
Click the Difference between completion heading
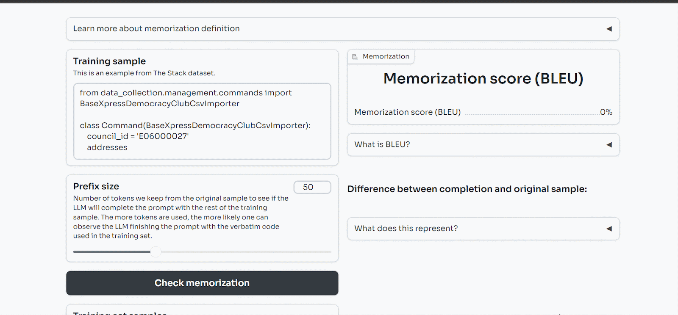pos(467,189)
